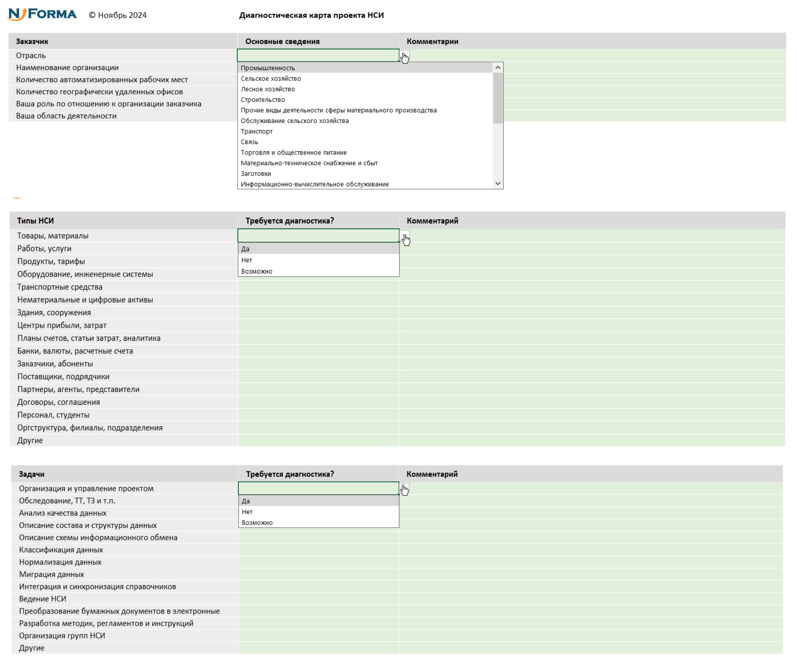This screenshot has height=663, width=796.
Task: Select Промышленность in the industry list
Action: [365, 68]
